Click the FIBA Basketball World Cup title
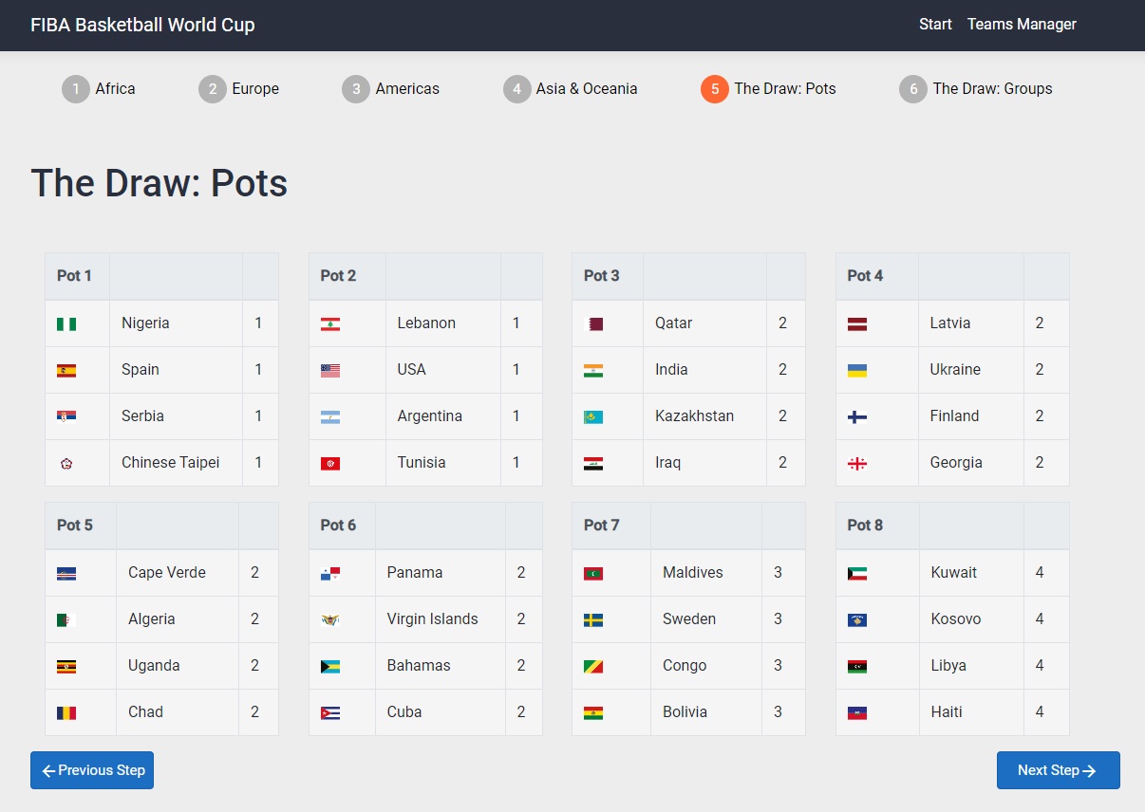1145x812 pixels. point(142,25)
